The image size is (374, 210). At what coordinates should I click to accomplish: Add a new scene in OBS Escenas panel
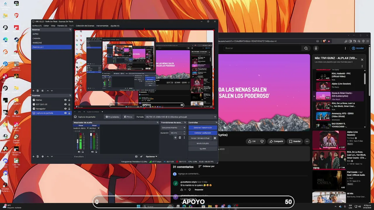[33, 91]
